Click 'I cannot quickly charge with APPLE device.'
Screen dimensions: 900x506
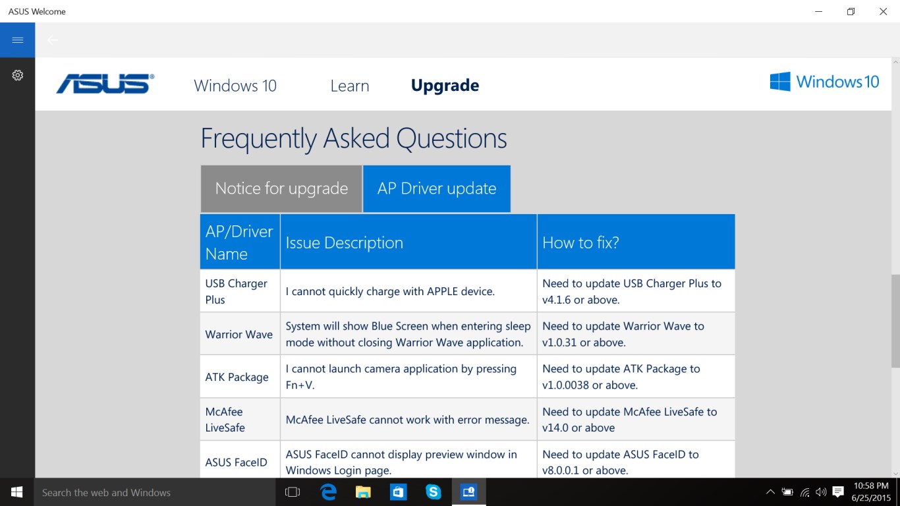coord(390,291)
